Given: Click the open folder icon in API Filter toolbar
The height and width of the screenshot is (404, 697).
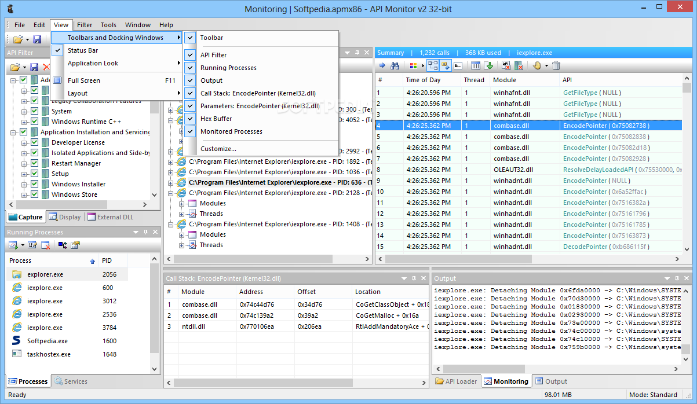Looking at the screenshot, I should coord(15,68).
